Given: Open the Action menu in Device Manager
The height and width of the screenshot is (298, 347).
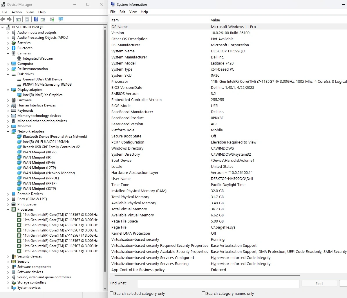Looking at the screenshot, I should tap(17, 12).
